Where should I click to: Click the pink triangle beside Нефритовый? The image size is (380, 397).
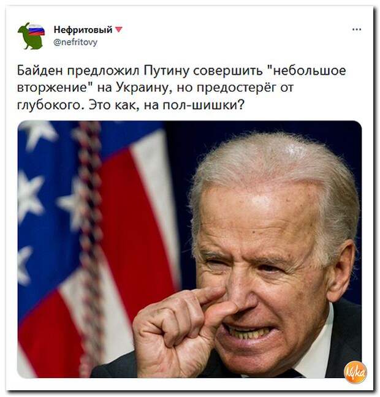click(119, 29)
